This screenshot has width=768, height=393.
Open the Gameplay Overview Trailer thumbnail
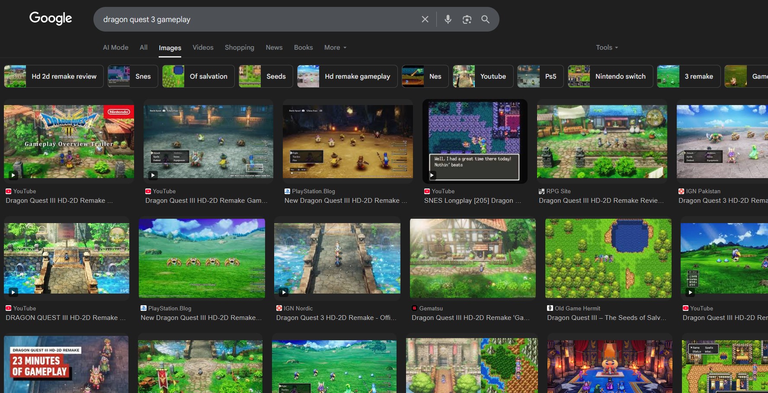[x=69, y=141]
